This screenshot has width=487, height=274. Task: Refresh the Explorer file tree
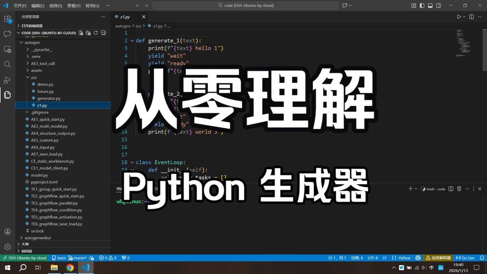click(96, 33)
